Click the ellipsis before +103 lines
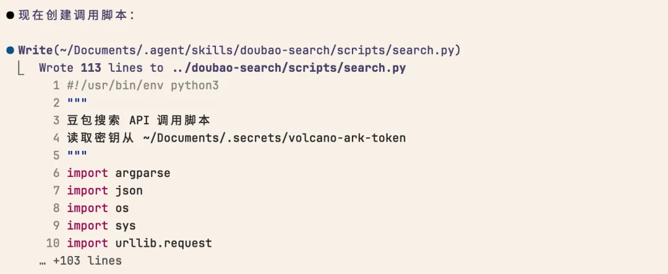668x274 pixels. click(x=43, y=261)
